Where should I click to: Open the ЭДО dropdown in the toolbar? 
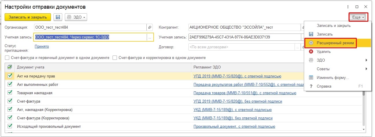pyautogui.click(x=76, y=17)
